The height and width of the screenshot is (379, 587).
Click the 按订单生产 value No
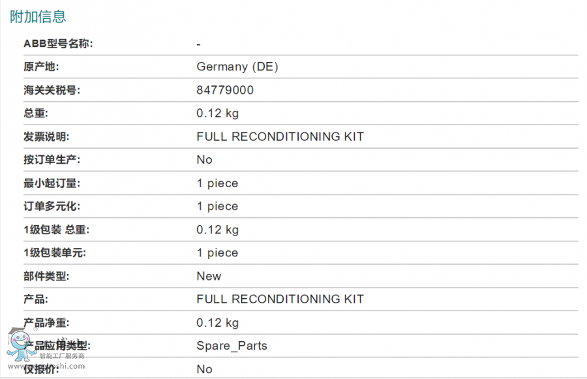coord(204,160)
